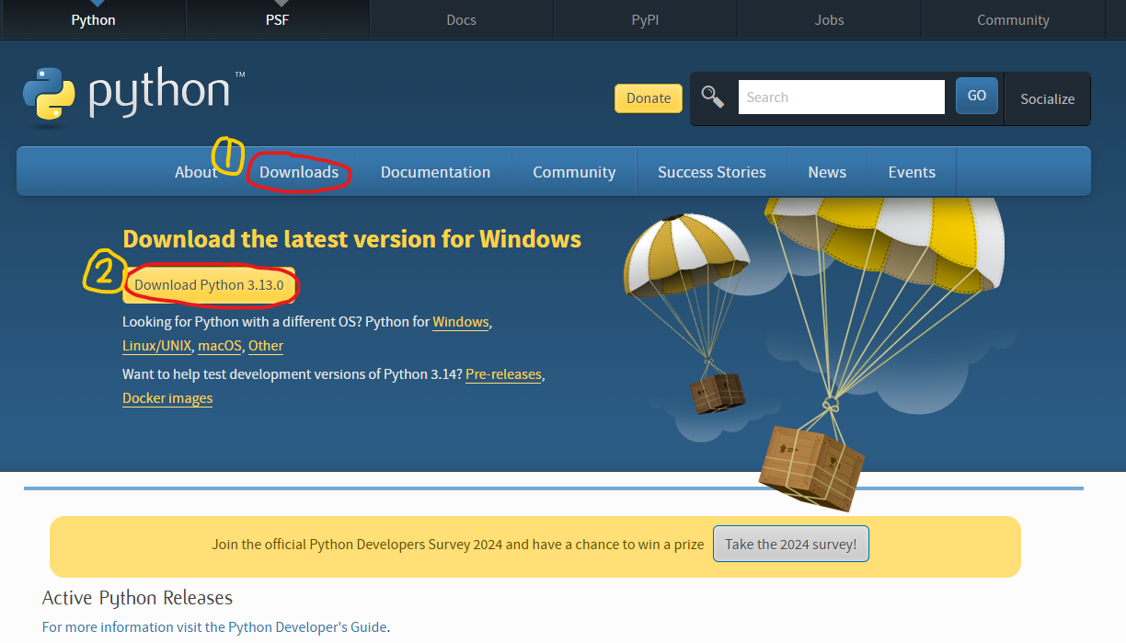
Task: Open the News navigation menu
Action: 827,172
